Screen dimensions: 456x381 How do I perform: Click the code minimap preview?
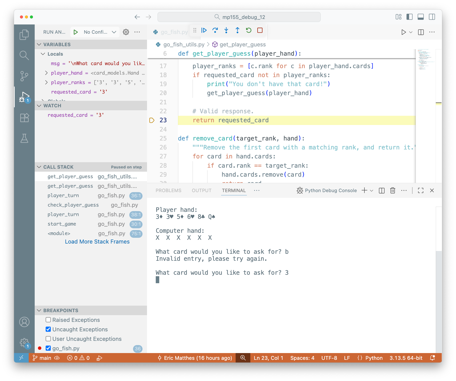425,60
